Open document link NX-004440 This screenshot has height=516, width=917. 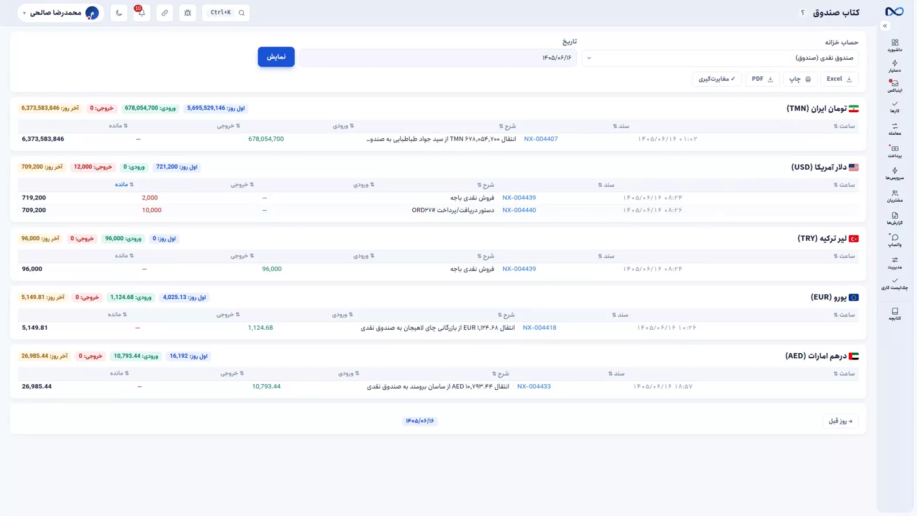519,210
